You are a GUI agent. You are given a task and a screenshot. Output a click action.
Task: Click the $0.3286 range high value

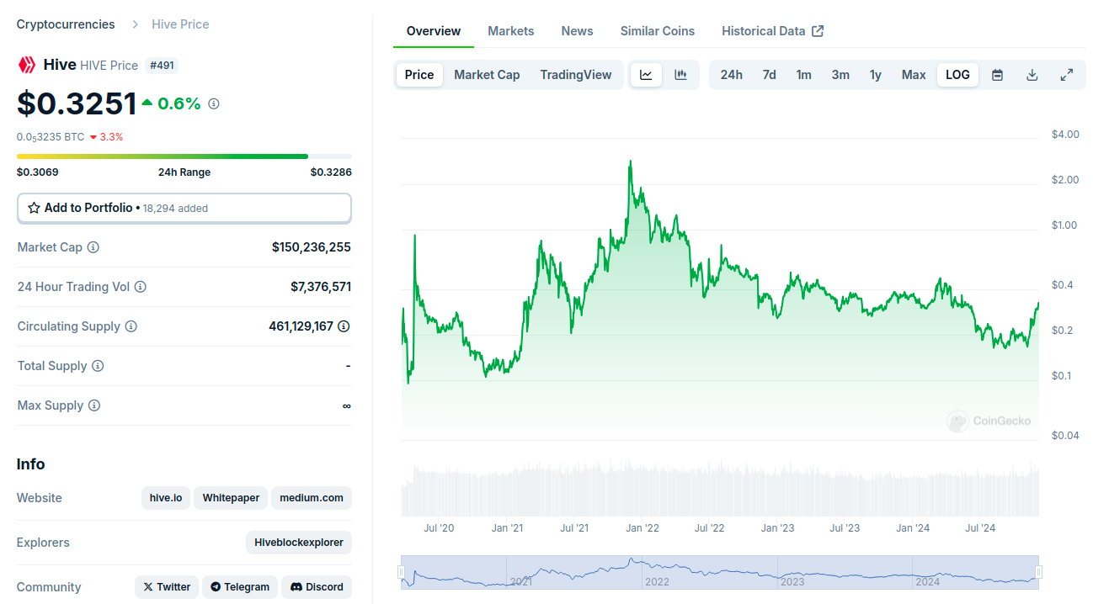point(331,172)
